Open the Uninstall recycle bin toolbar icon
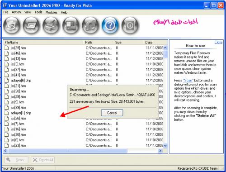This screenshot has height=172, width=226. [12, 25]
